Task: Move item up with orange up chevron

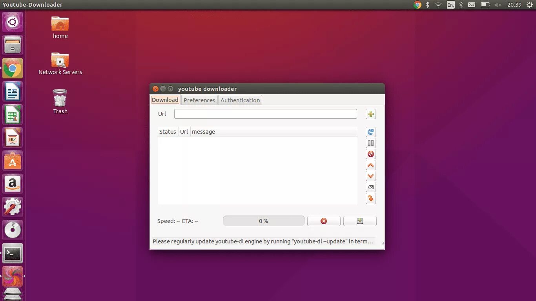Action: (x=371, y=165)
